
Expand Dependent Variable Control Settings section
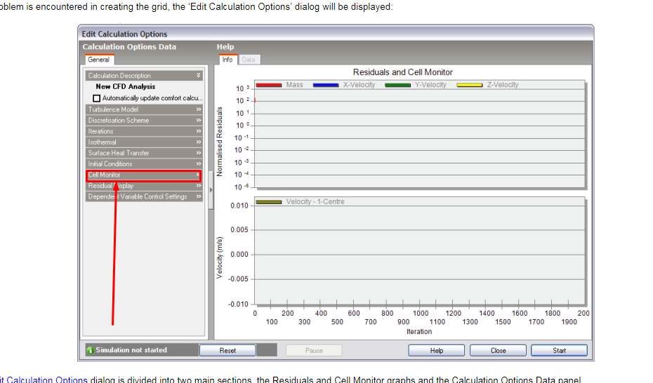[144, 196]
